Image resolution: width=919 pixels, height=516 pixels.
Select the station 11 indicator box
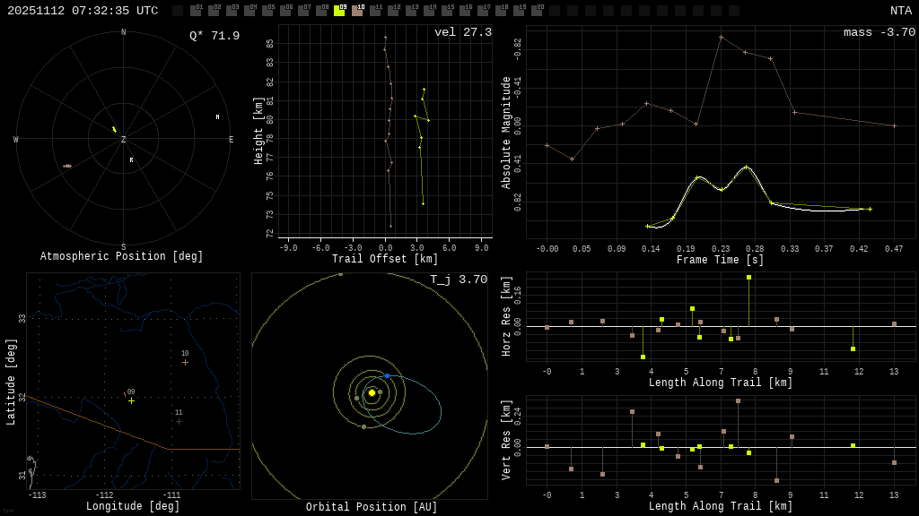point(375,11)
